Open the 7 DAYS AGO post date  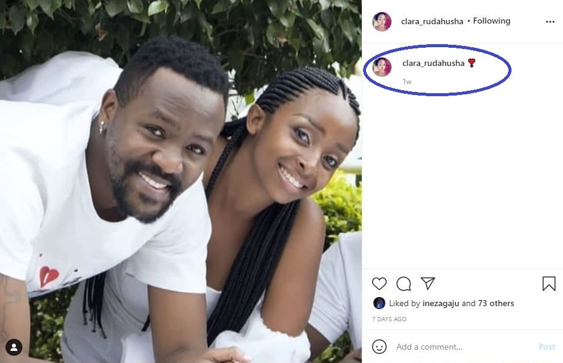(389, 319)
